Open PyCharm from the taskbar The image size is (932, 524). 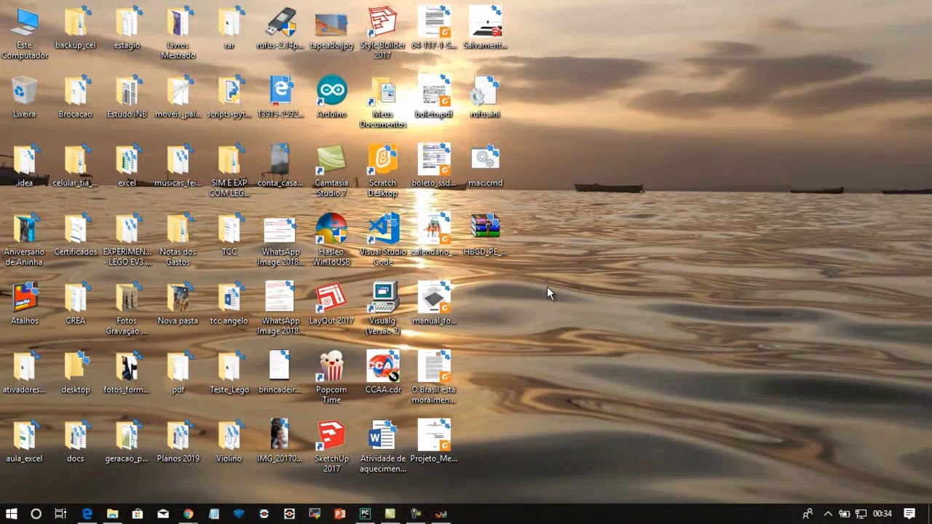coord(365,514)
